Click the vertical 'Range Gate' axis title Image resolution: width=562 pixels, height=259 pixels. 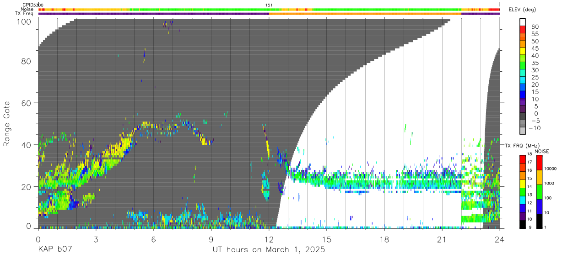[7, 124]
